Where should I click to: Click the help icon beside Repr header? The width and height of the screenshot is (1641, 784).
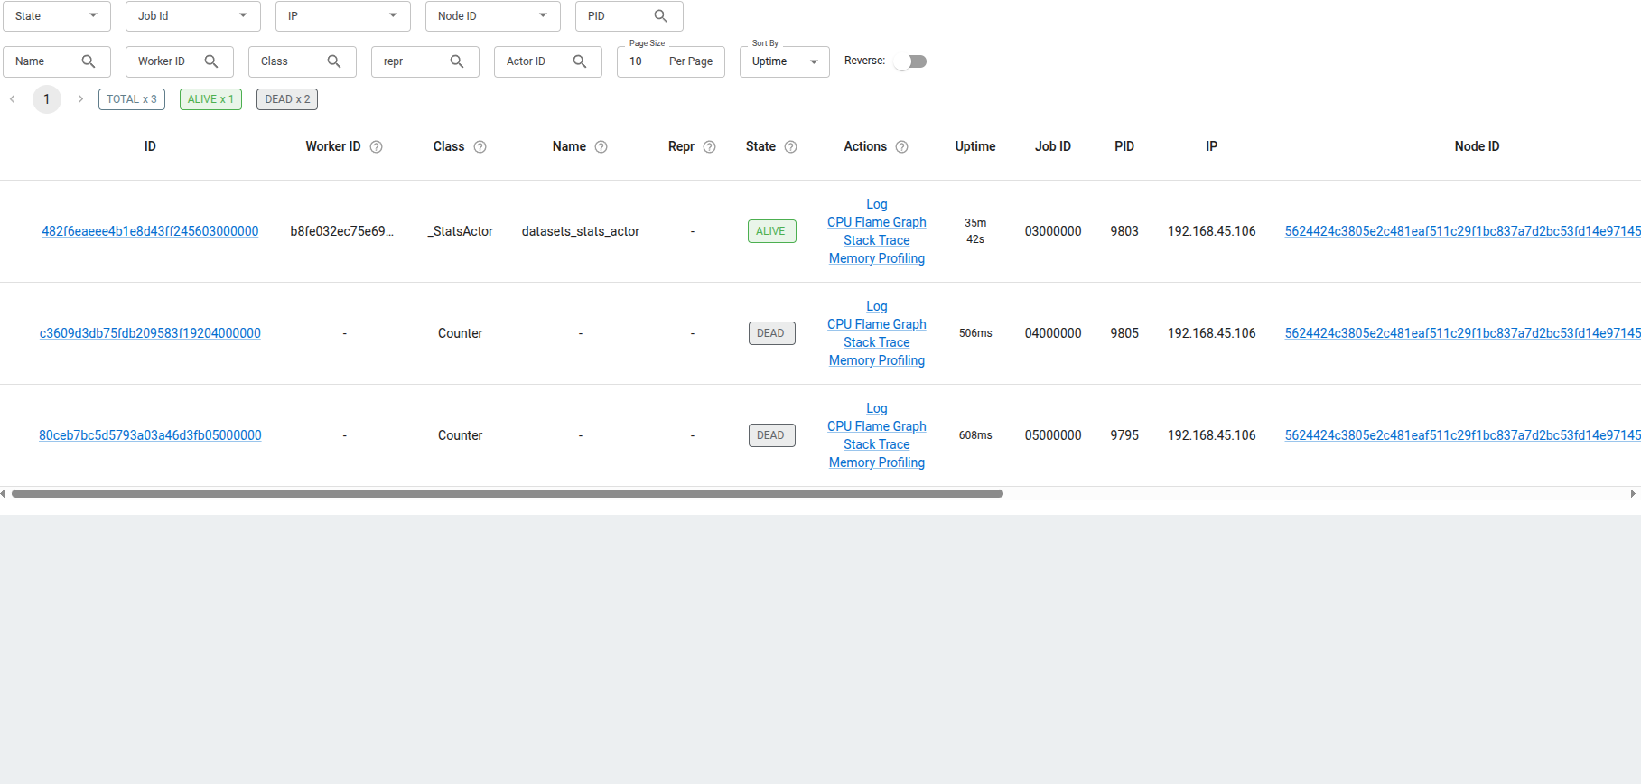point(710,147)
